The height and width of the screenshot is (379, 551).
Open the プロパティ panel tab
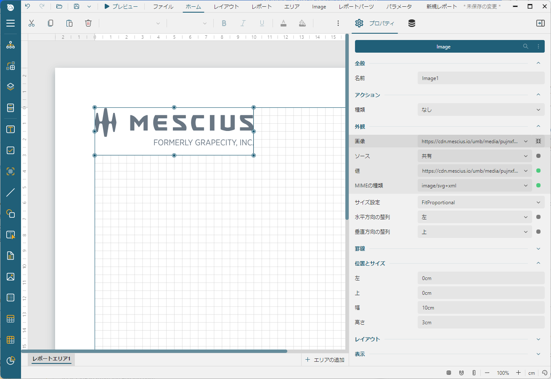(375, 23)
